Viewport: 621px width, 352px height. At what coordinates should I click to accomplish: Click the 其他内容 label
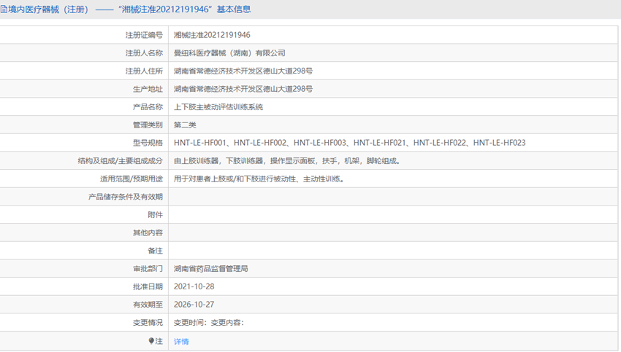148,232
